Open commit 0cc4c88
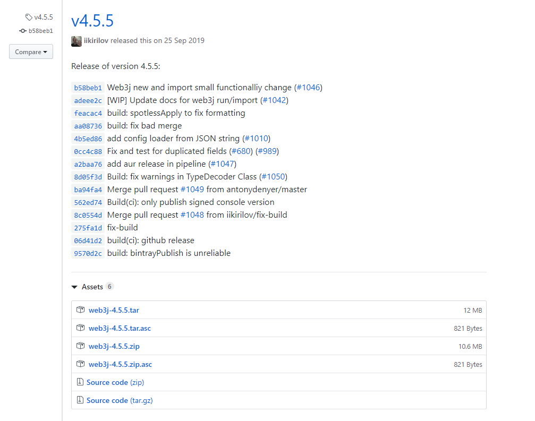 point(88,151)
